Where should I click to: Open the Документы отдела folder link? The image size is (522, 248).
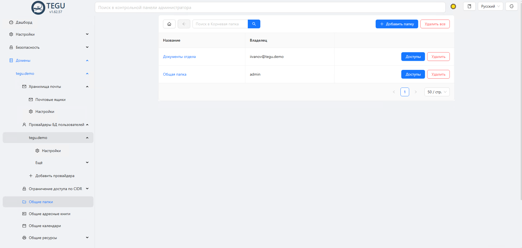point(179,57)
